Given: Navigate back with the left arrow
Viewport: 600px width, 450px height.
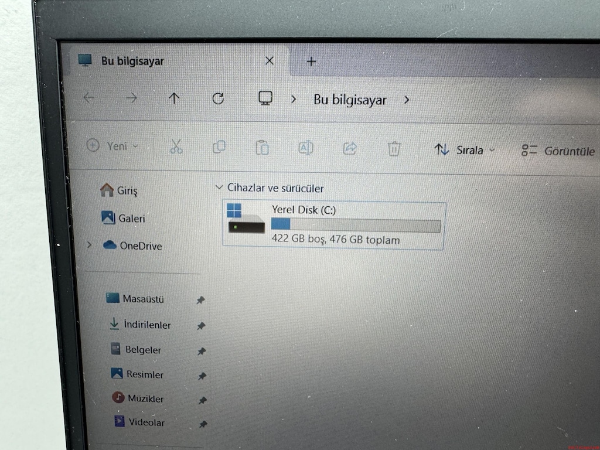Looking at the screenshot, I should (x=89, y=98).
